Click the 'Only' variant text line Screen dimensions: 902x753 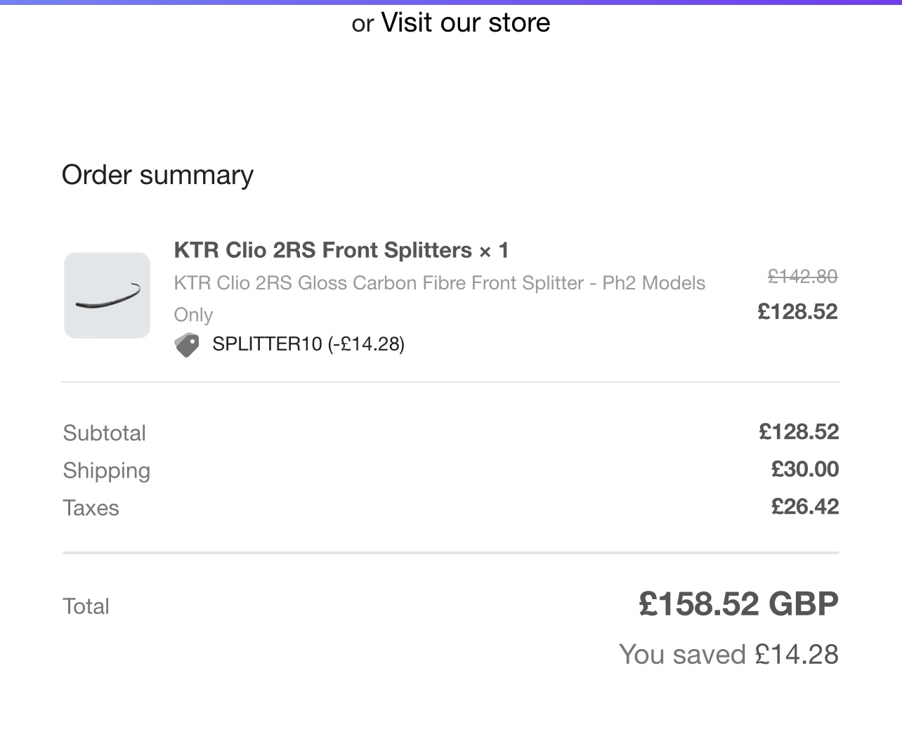pos(194,315)
